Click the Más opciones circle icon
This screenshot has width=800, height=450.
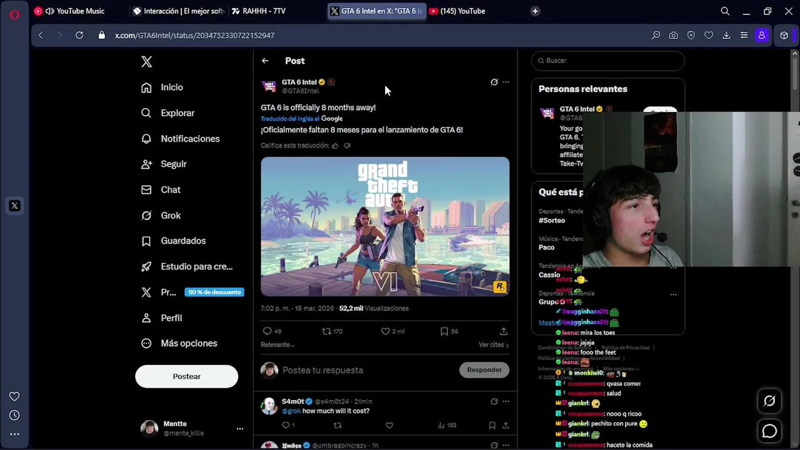[146, 343]
